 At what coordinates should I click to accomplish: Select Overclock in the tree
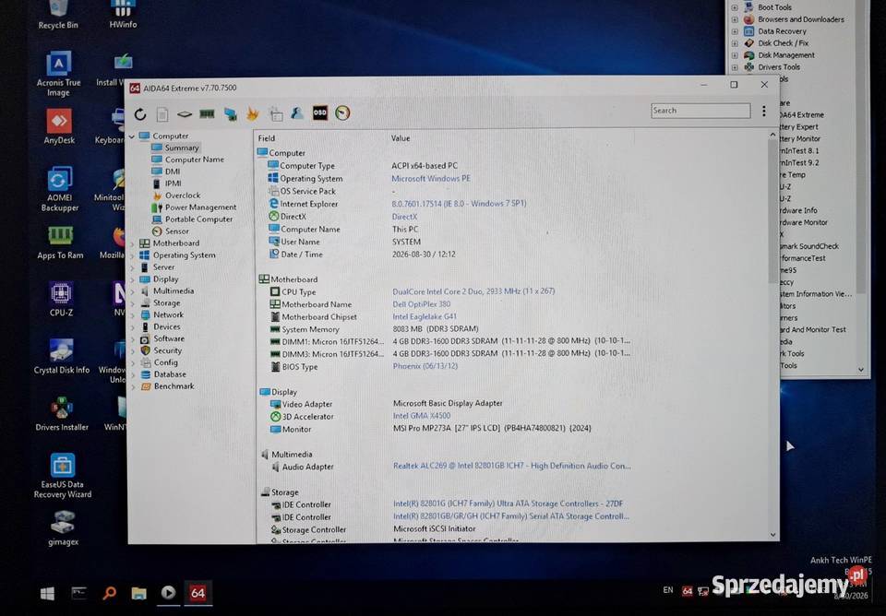pyautogui.click(x=183, y=195)
